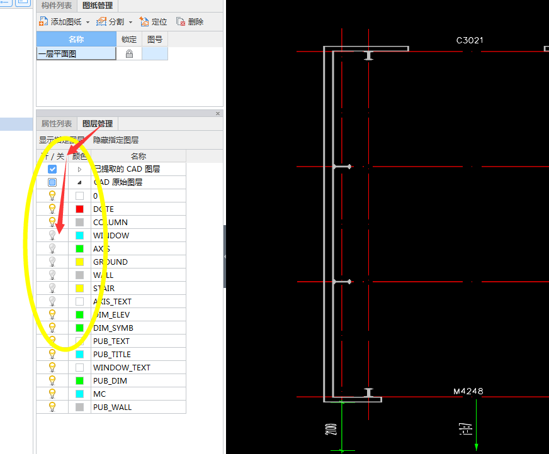Screen dimensions: 549x454
Task: Turn on the AXIS_TEXT layer bulb
Action: pos(52,301)
